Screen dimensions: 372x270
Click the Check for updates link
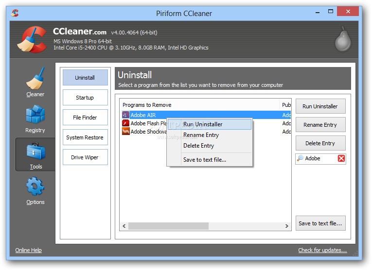click(322, 250)
